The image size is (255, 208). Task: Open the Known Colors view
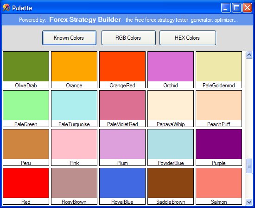(x=69, y=38)
